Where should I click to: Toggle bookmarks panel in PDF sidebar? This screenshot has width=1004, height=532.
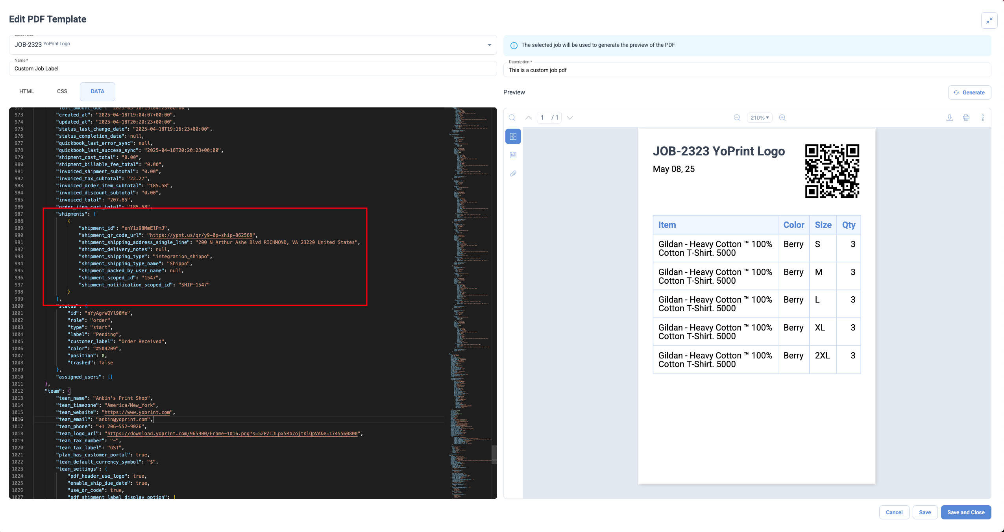coord(513,155)
